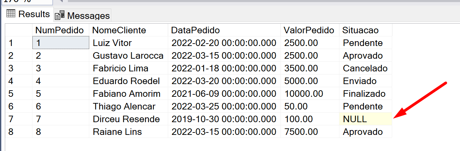Click the Results grid icon
The width and height of the screenshot is (460, 151).
(11, 14)
